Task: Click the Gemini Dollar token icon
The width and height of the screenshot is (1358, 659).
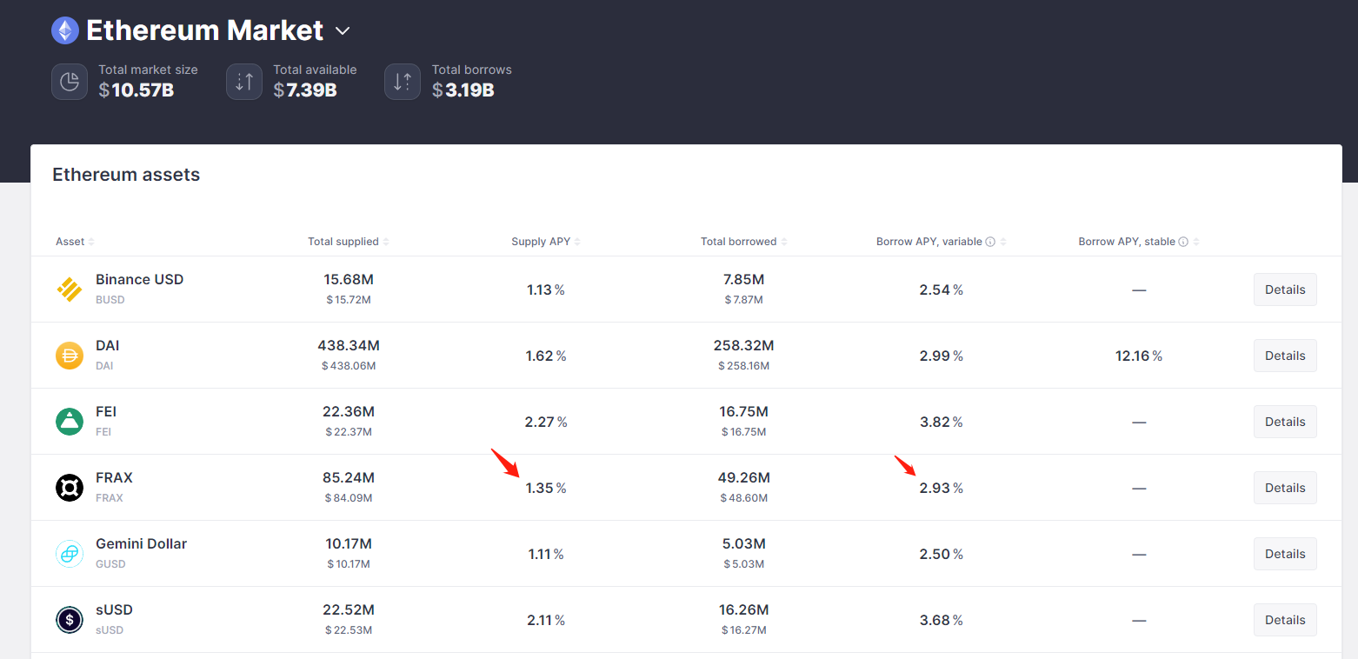Action: tap(69, 553)
